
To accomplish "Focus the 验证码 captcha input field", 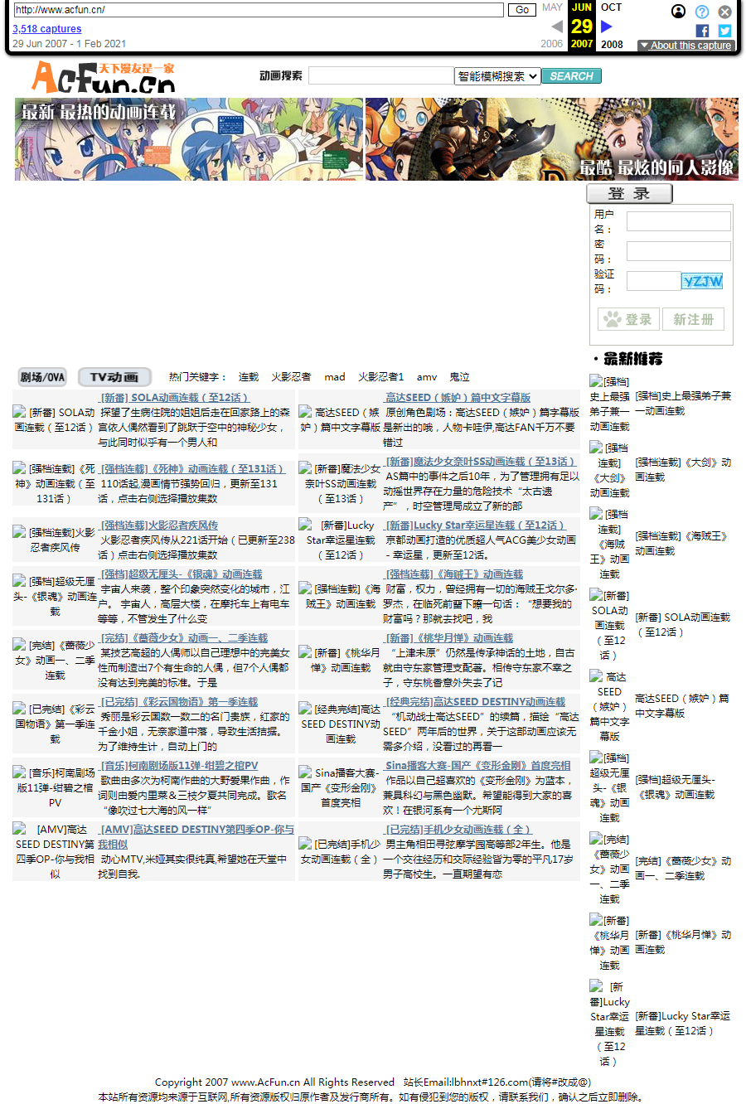I will [x=653, y=281].
